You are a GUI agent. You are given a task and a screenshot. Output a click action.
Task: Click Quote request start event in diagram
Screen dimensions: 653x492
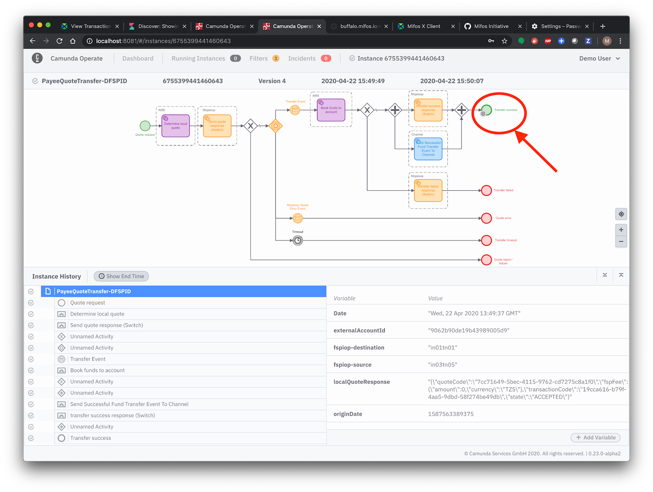point(145,126)
